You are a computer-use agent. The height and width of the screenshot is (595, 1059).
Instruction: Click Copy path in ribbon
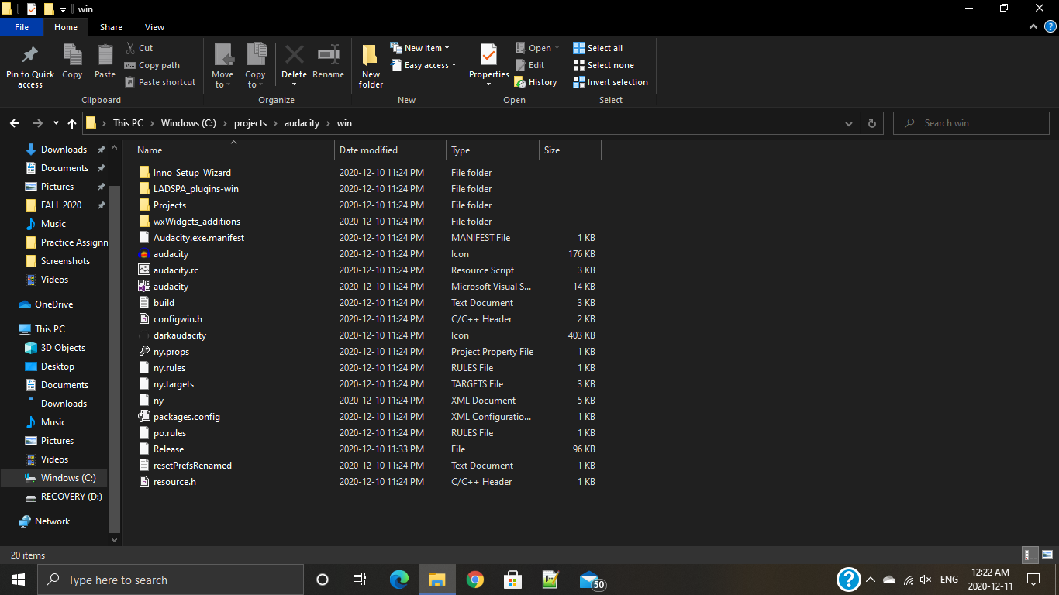[x=152, y=65]
